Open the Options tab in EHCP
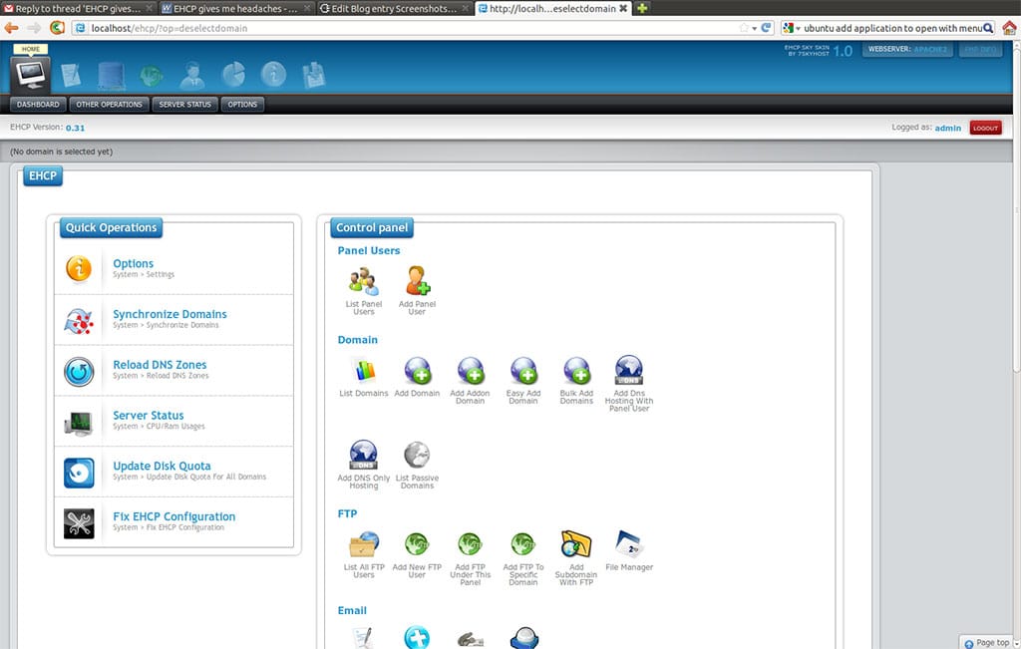The image size is (1021, 649). click(241, 104)
